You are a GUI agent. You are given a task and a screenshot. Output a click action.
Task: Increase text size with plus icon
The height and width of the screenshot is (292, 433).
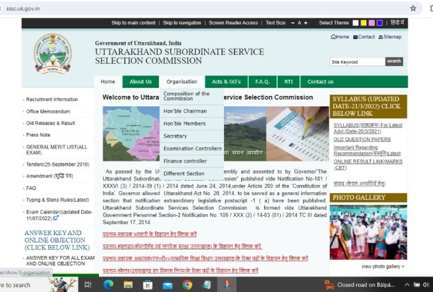(306, 23)
